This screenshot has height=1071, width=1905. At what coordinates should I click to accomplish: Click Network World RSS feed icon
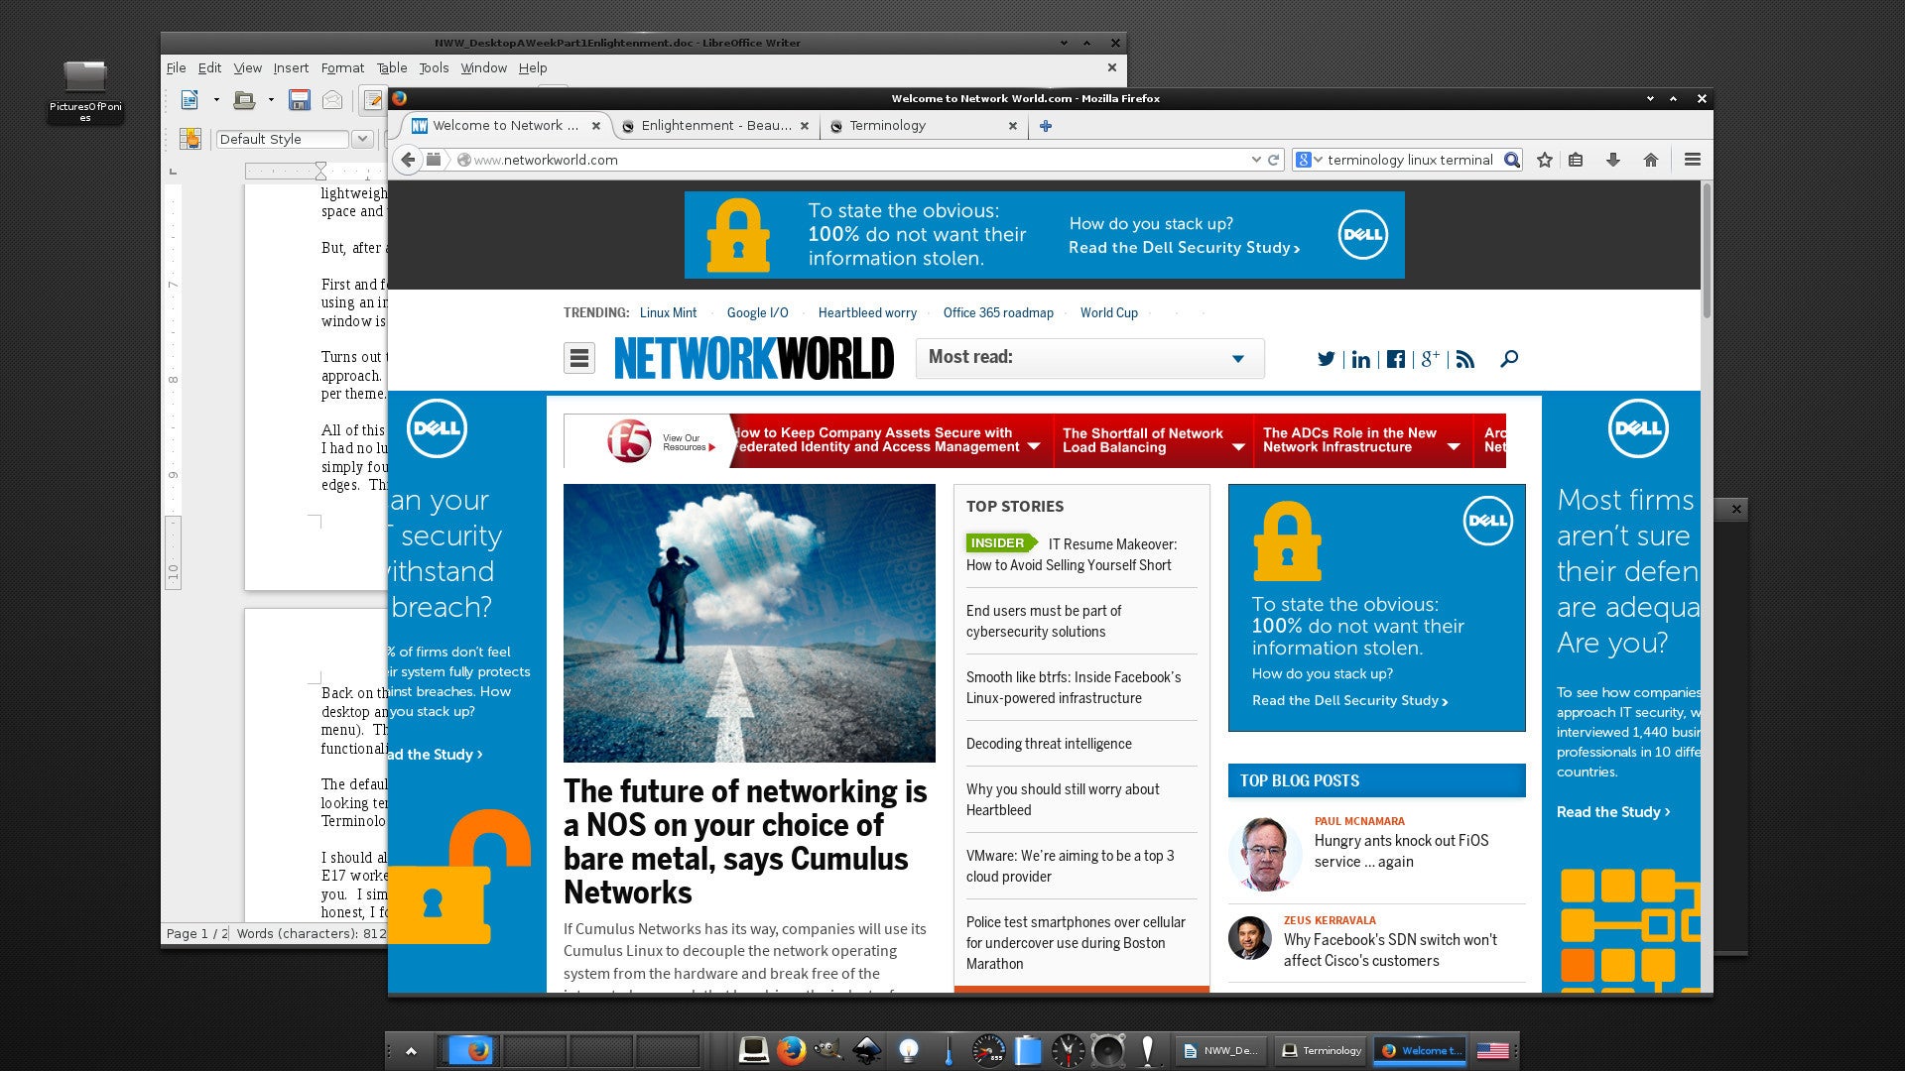1465,359
